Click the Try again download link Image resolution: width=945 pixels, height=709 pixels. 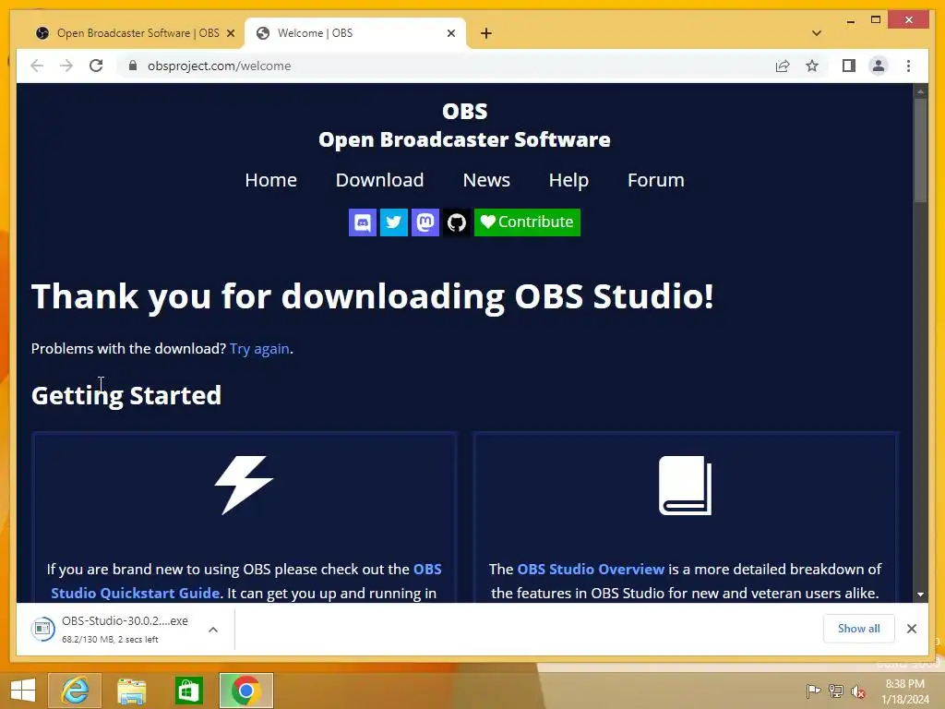(259, 349)
